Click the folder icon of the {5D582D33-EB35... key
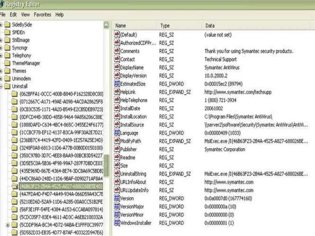 [15, 233]
